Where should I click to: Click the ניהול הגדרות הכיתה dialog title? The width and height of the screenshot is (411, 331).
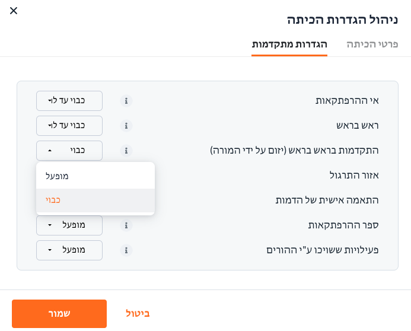(342, 20)
